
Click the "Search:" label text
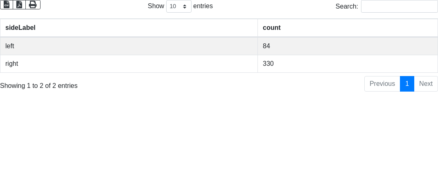(x=346, y=6)
